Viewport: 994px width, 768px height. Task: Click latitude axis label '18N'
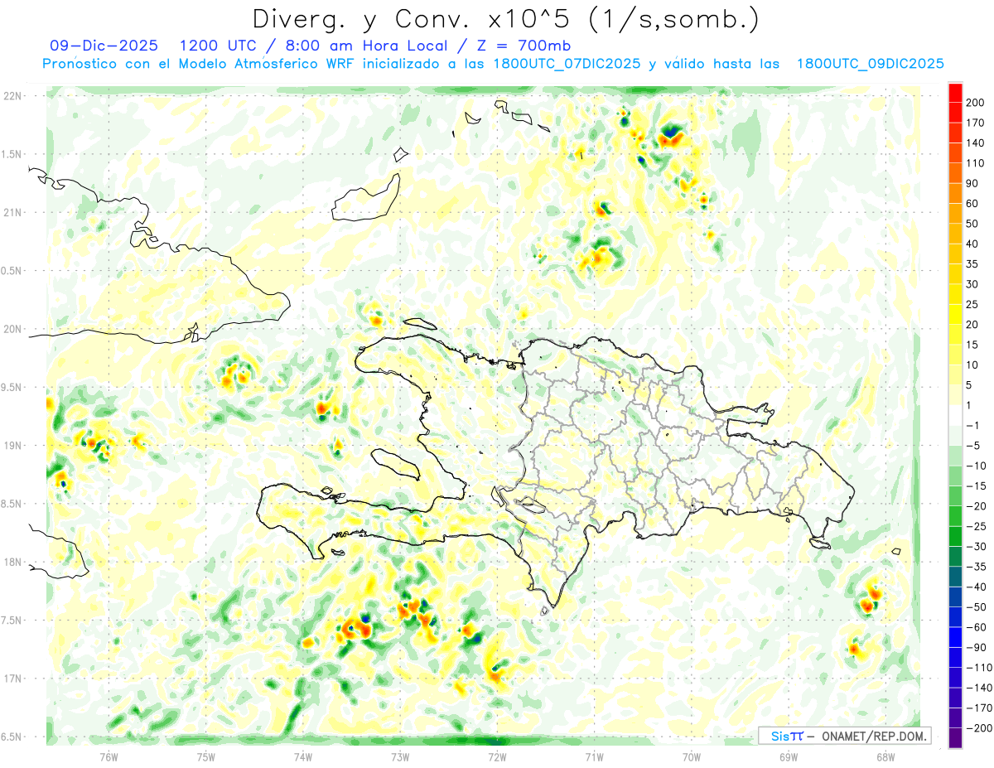[14, 563]
